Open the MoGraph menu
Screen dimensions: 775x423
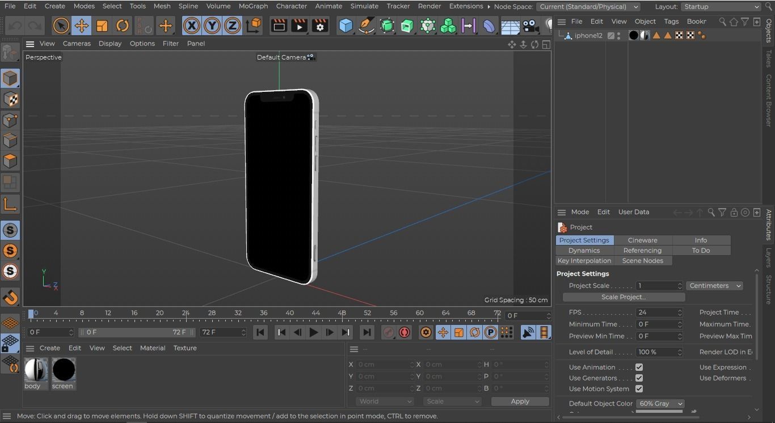tap(253, 6)
